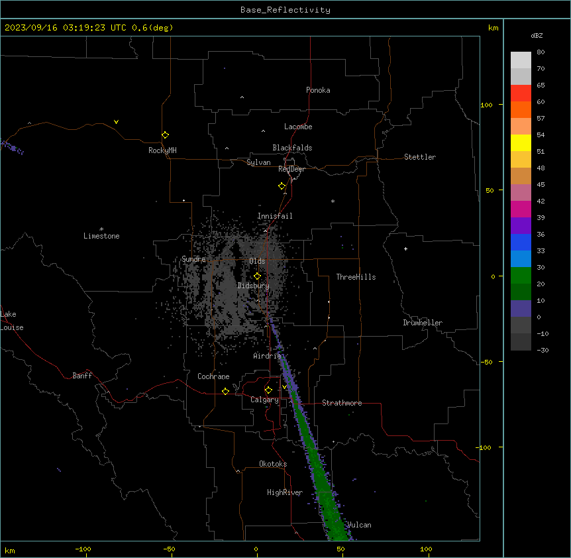
Task: Select the purple 36-39 dBZ legend swatch
Action: [521, 226]
